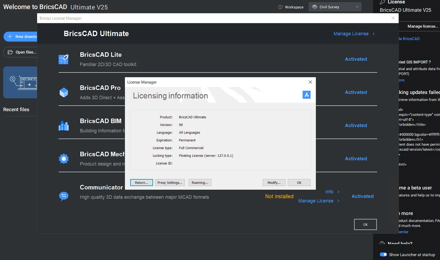This screenshot has height=260, width=440.
Task: Click the BricsCAD BIM building icon
Action: [64, 125]
